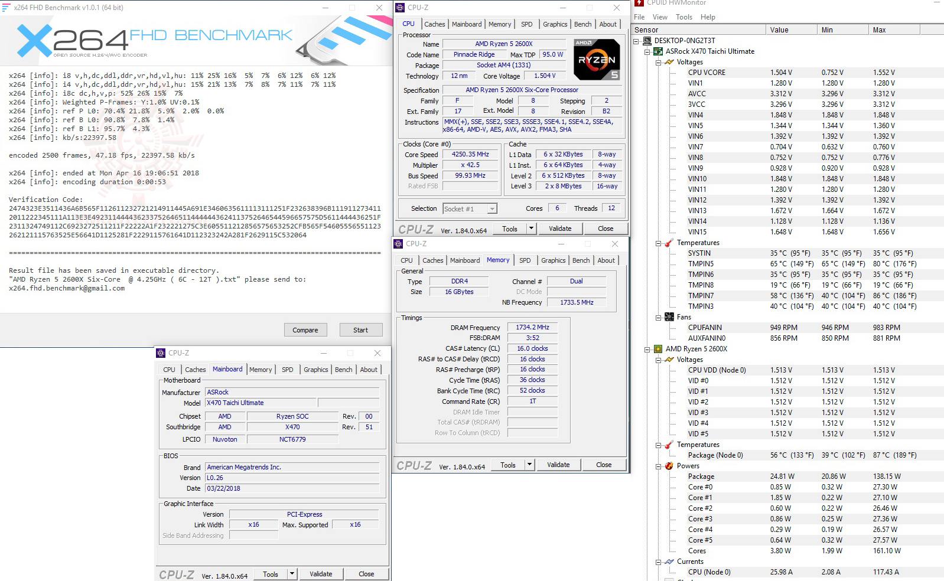Click the Value column header in HWMonitor

click(x=792, y=30)
